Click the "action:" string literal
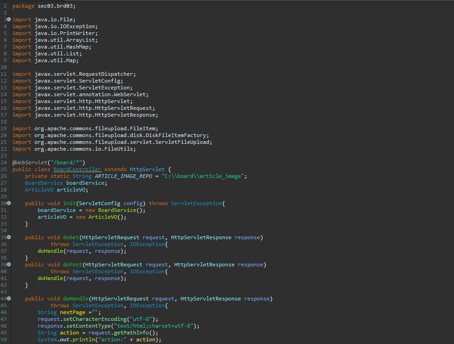The image size is (454, 344). (112, 339)
